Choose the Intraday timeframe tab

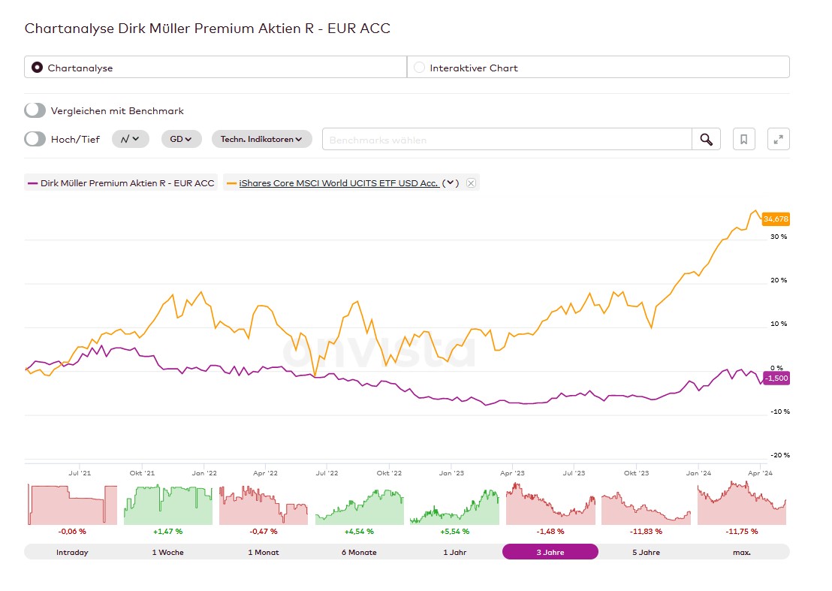click(x=72, y=552)
